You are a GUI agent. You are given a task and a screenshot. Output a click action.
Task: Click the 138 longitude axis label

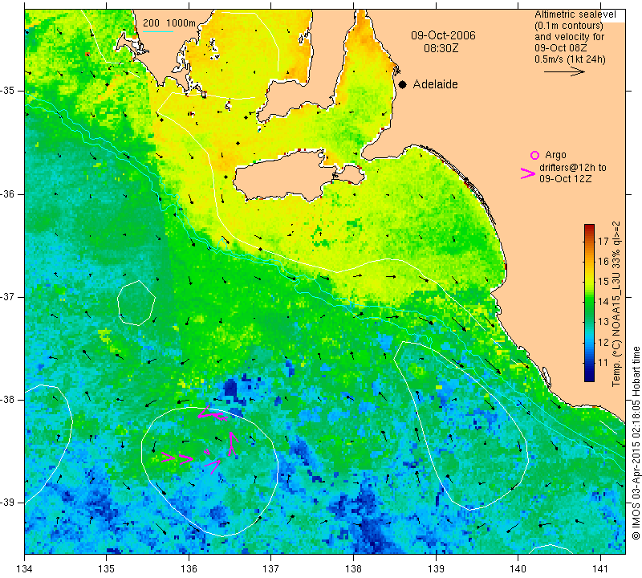(x=353, y=568)
